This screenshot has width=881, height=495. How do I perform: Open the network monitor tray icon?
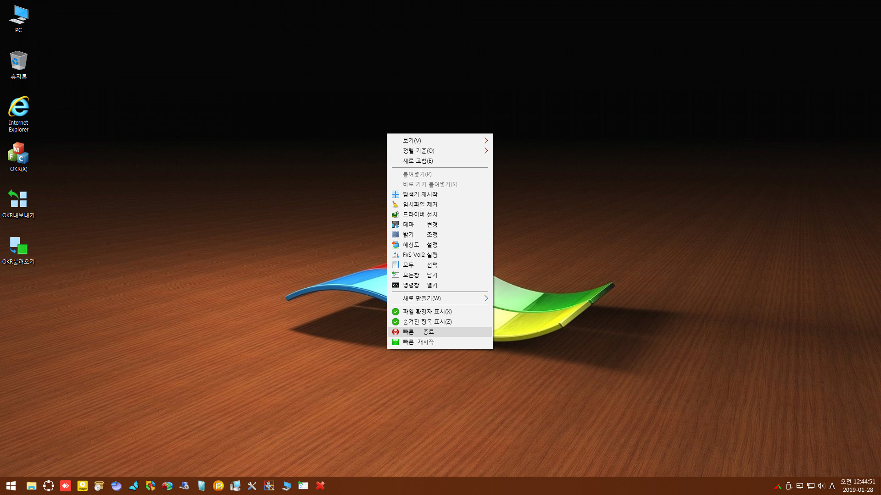pyautogui.click(x=811, y=486)
